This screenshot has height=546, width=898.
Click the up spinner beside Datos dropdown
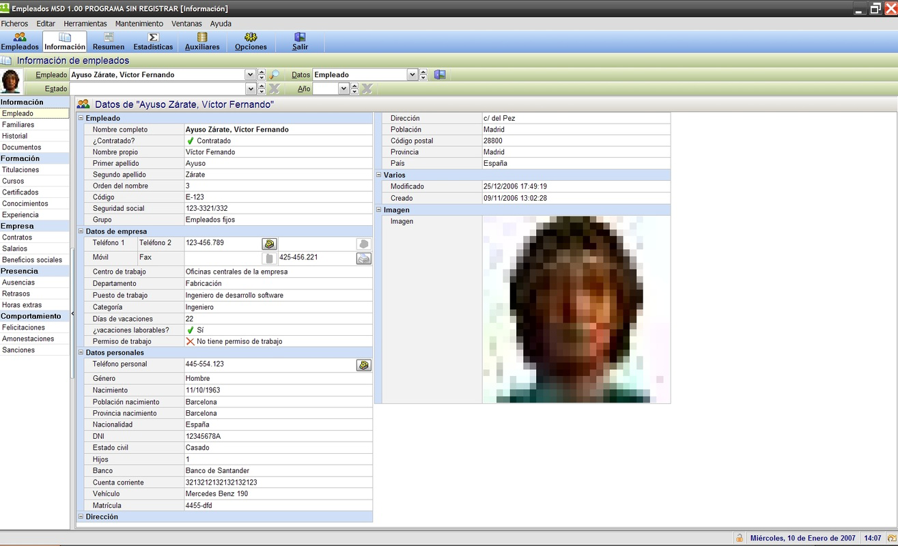click(x=423, y=72)
